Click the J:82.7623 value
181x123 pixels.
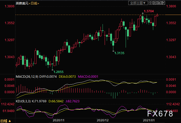pos(72,101)
